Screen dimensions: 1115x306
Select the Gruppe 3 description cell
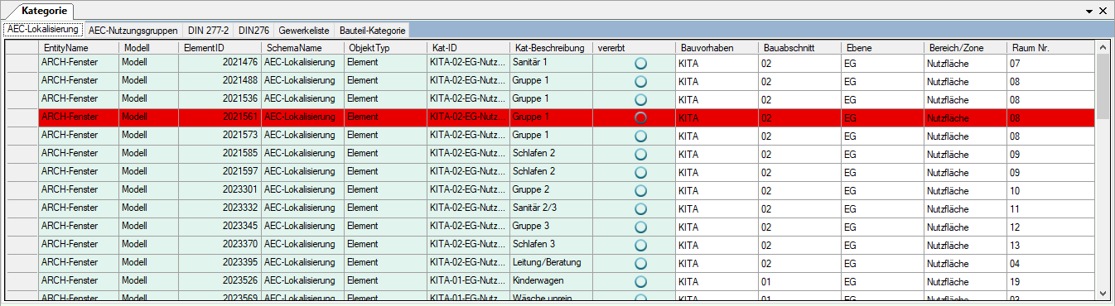(x=551, y=227)
